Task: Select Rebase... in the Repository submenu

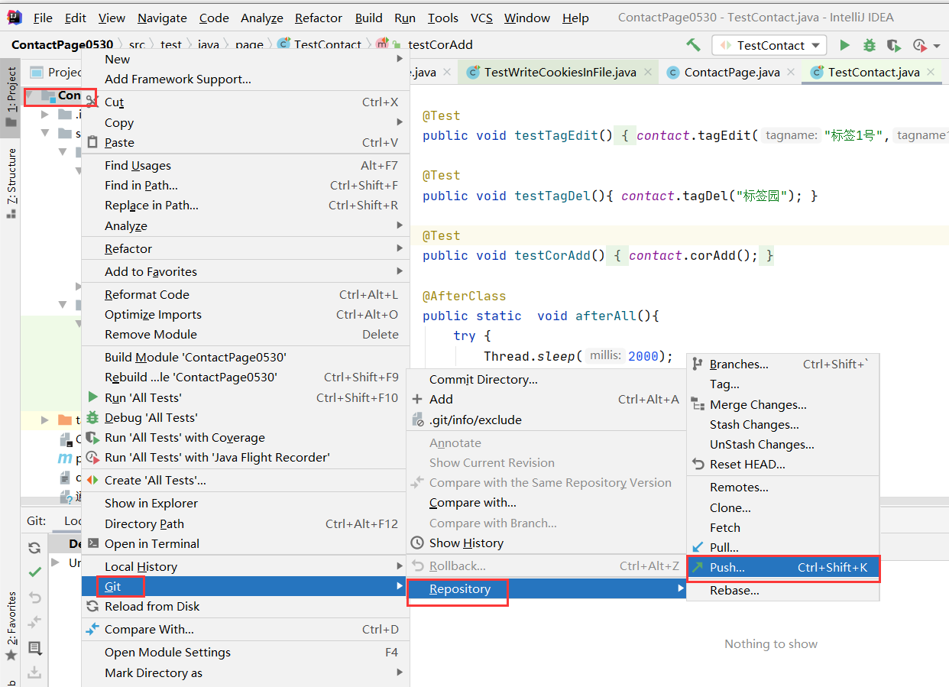Action: tap(783, 590)
